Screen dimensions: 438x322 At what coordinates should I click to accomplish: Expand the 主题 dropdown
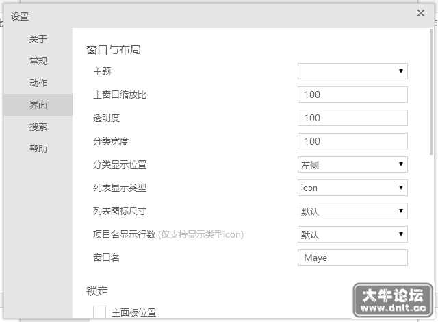pyautogui.click(x=352, y=71)
